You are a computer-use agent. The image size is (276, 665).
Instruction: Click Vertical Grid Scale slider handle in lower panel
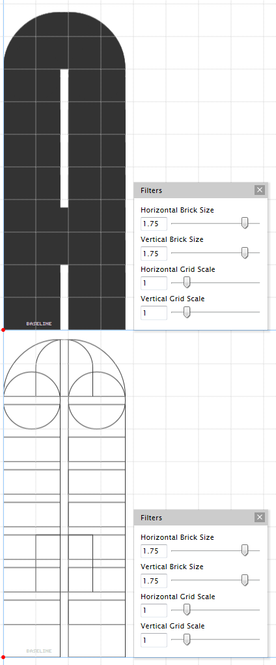(x=186, y=640)
